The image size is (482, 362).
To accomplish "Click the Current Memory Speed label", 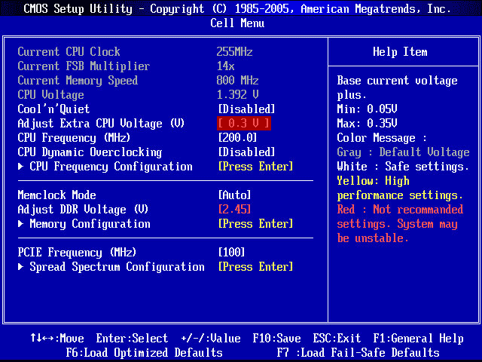I will click(x=78, y=81).
